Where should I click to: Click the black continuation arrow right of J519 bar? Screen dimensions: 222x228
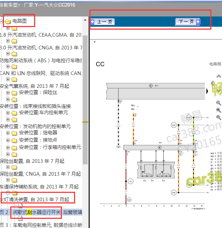tap(207, 91)
